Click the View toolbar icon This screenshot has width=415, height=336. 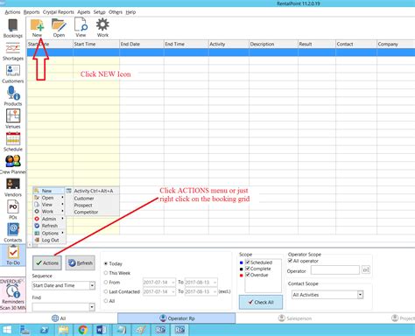coord(81,28)
